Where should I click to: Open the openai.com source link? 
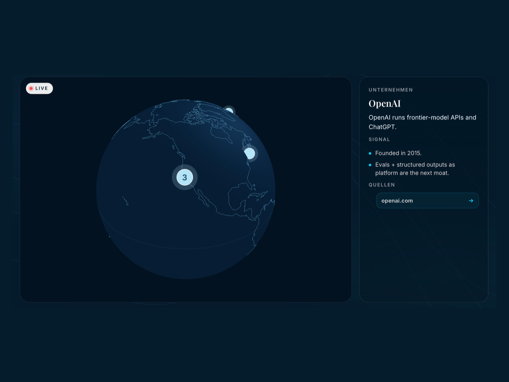(x=427, y=201)
